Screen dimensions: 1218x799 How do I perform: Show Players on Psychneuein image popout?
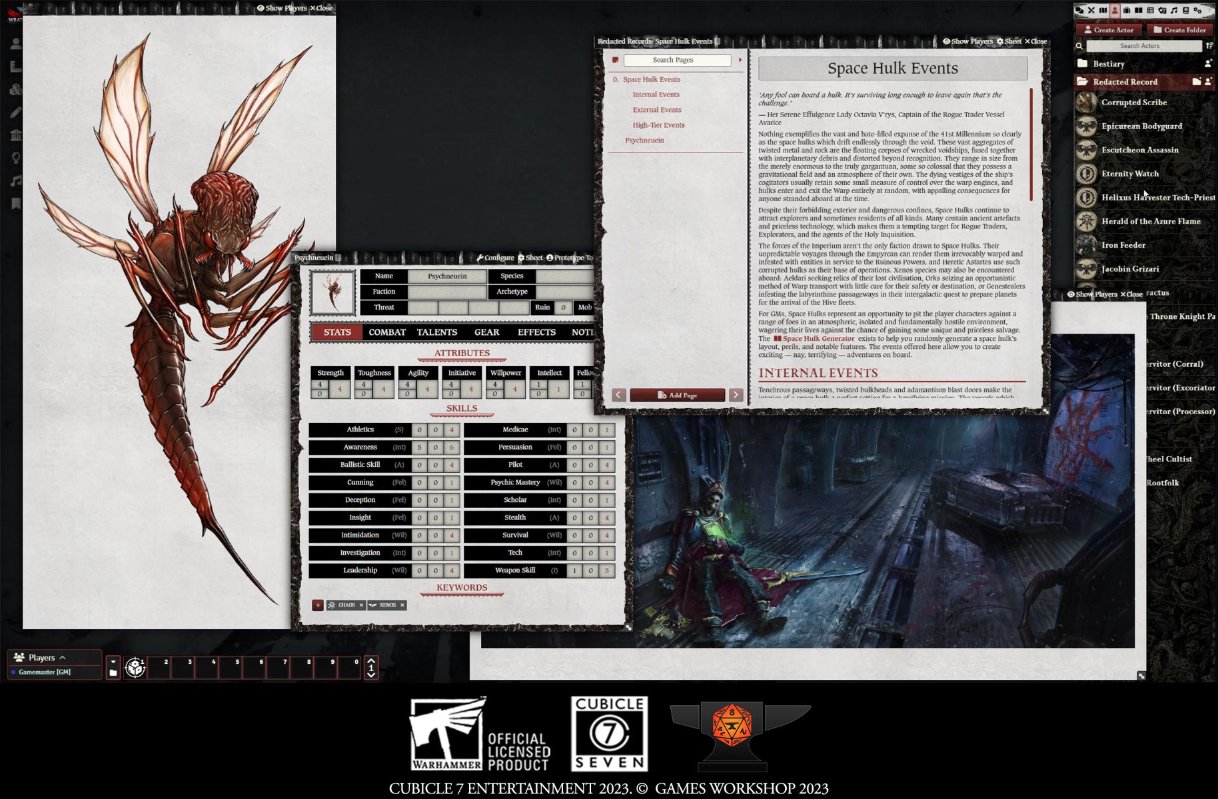tap(282, 8)
